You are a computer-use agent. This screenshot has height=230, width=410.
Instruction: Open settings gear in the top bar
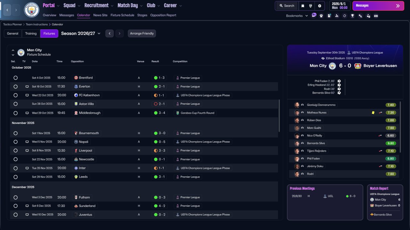coord(319,6)
